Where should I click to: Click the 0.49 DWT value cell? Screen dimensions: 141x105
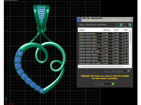pos(117,40)
